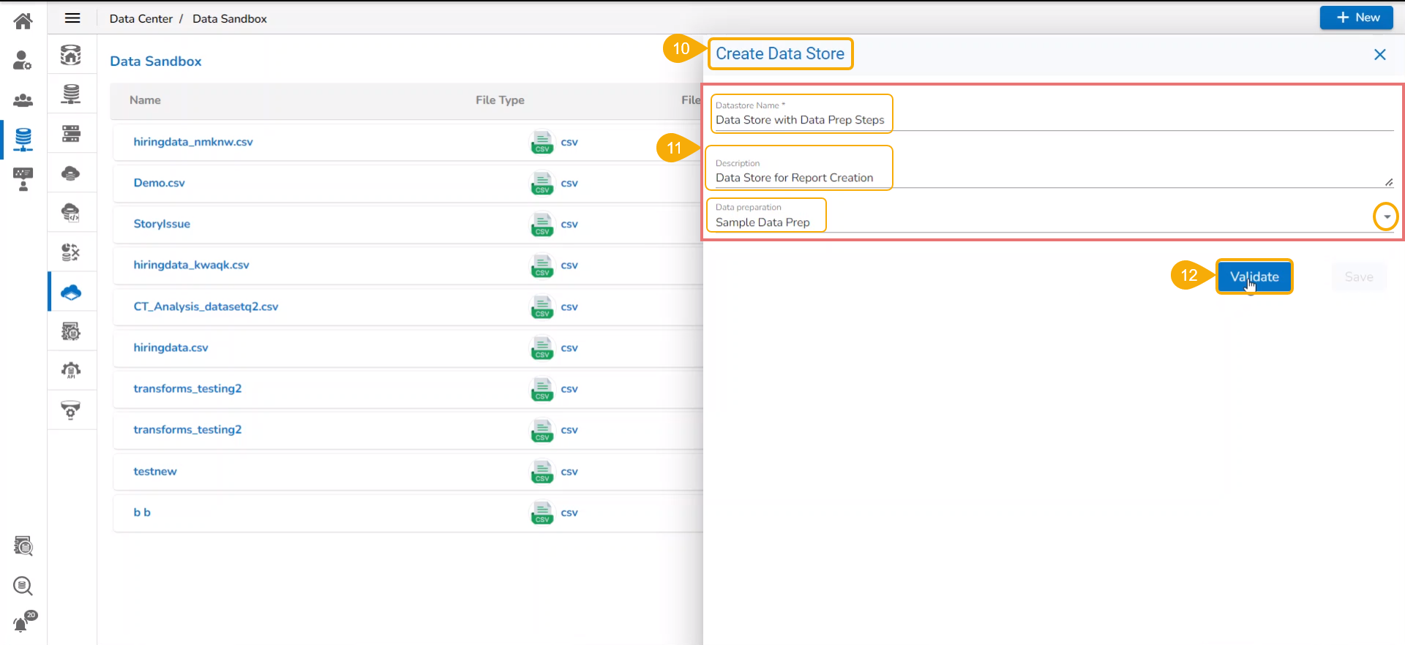
Task: Expand the Data preparation dropdown arrow
Action: (1386, 217)
